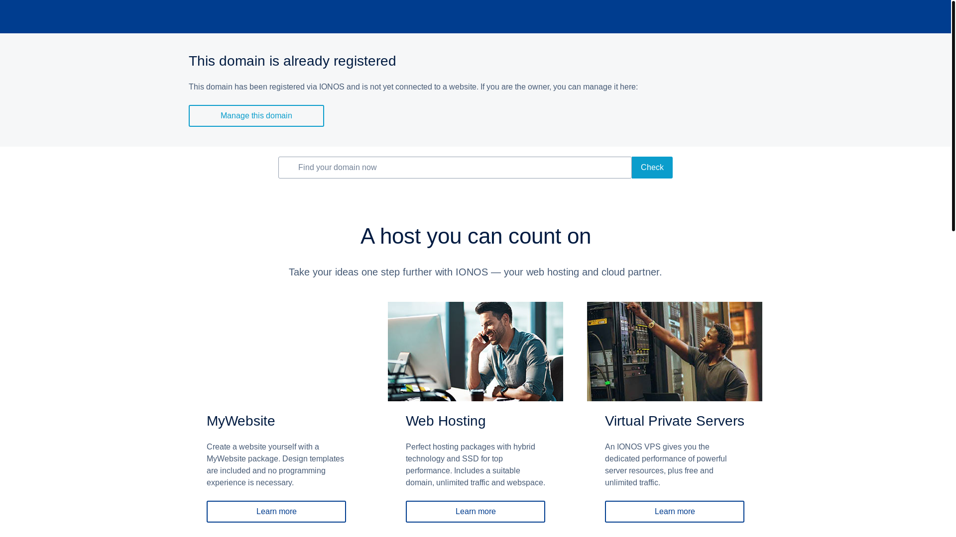The width and height of the screenshot is (956, 537).
Task: Open Learn more under Virtual Private Servers
Action: tap(675, 512)
